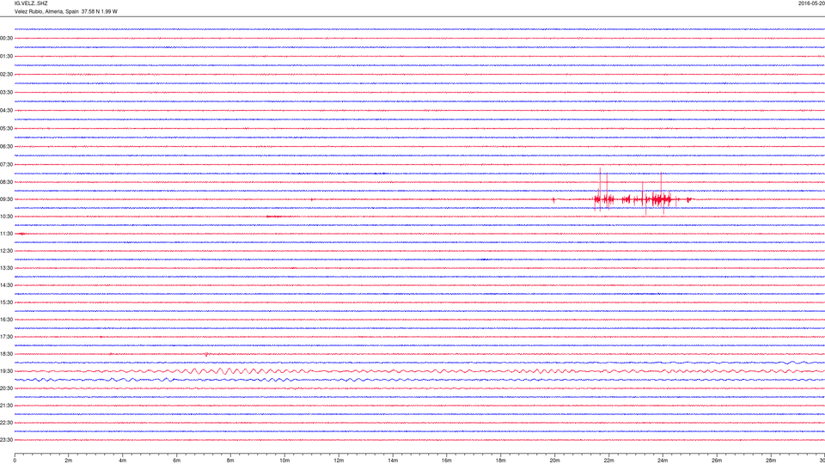
Task: Select the 19:30 time label
Action: 6,371
